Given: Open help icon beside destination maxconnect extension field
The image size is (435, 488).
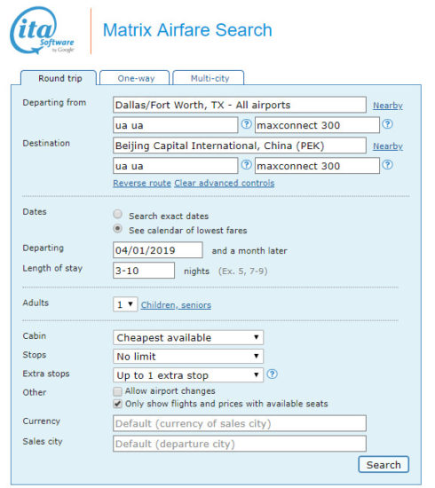Looking at the screenshot, I should pyautogui.click(x=387, y=165).
